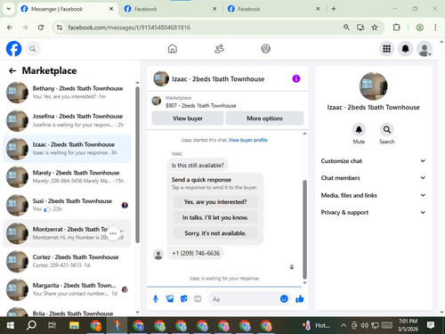The height and width of the screenshot is (334, 445).
Task: Go back from Marketplace chats list
Action: tap(12, 70)
